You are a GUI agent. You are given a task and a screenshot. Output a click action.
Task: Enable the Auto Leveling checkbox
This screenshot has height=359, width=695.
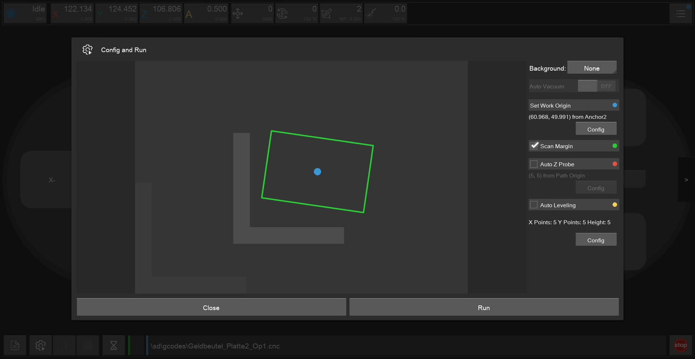pos(534,205)
